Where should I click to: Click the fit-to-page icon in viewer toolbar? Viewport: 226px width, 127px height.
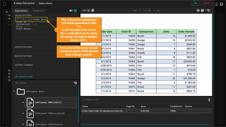pos(88,11)
